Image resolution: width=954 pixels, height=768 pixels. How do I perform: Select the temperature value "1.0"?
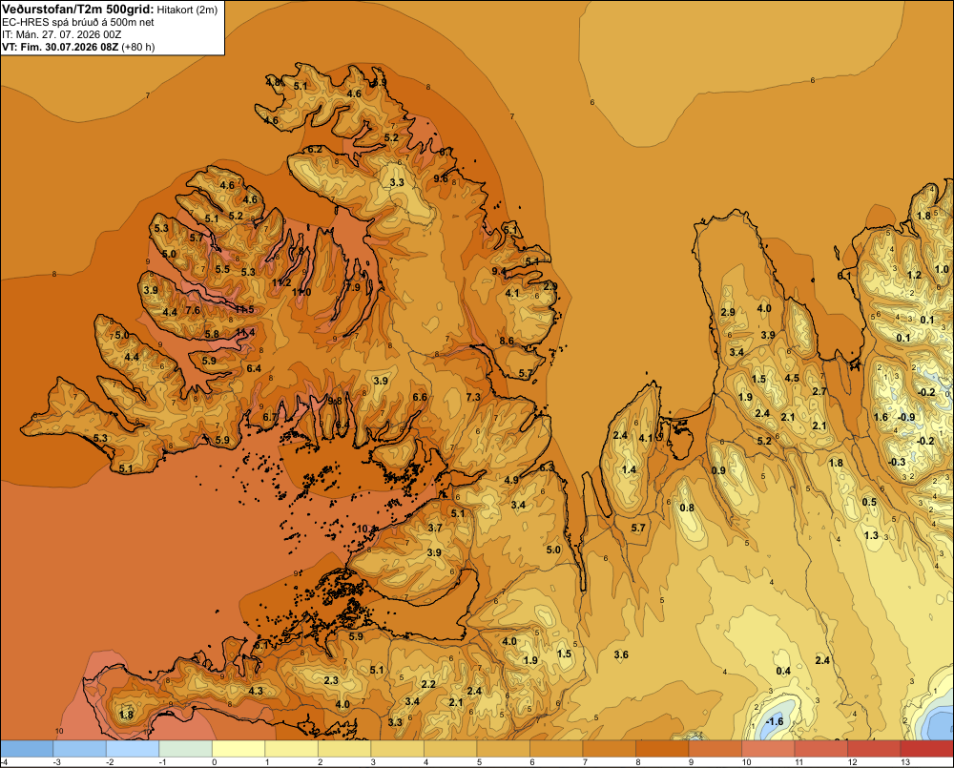point(942,269)
